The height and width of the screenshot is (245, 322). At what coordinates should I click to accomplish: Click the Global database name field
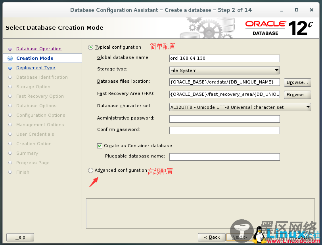(224, 58)
